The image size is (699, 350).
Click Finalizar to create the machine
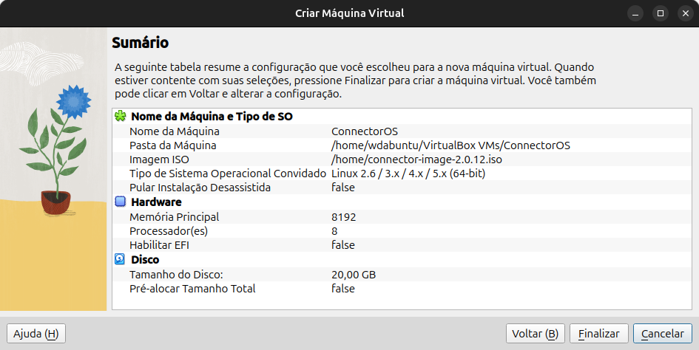[x=598, y=334]
